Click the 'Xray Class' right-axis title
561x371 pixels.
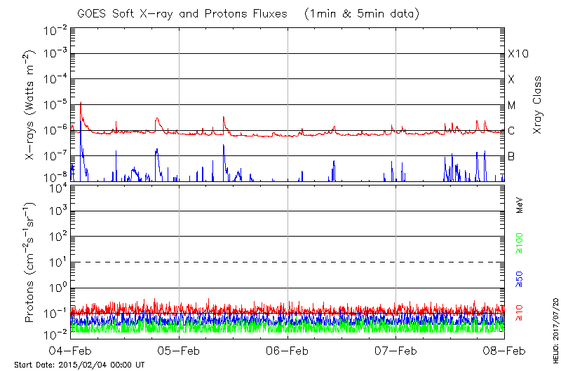click(537, 105)
